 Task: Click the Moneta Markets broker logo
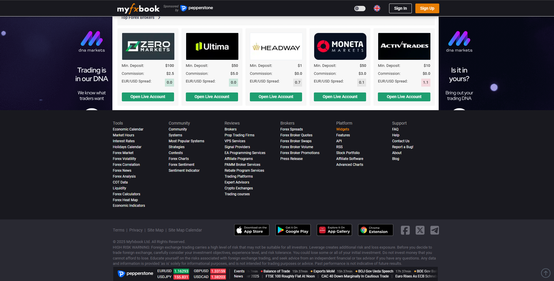tap(340, 47)
